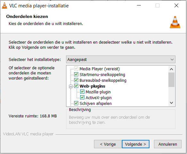Cancel installation with Annuleren button
The width and height of the screenshot is (187, 154).
pos(168,144)
